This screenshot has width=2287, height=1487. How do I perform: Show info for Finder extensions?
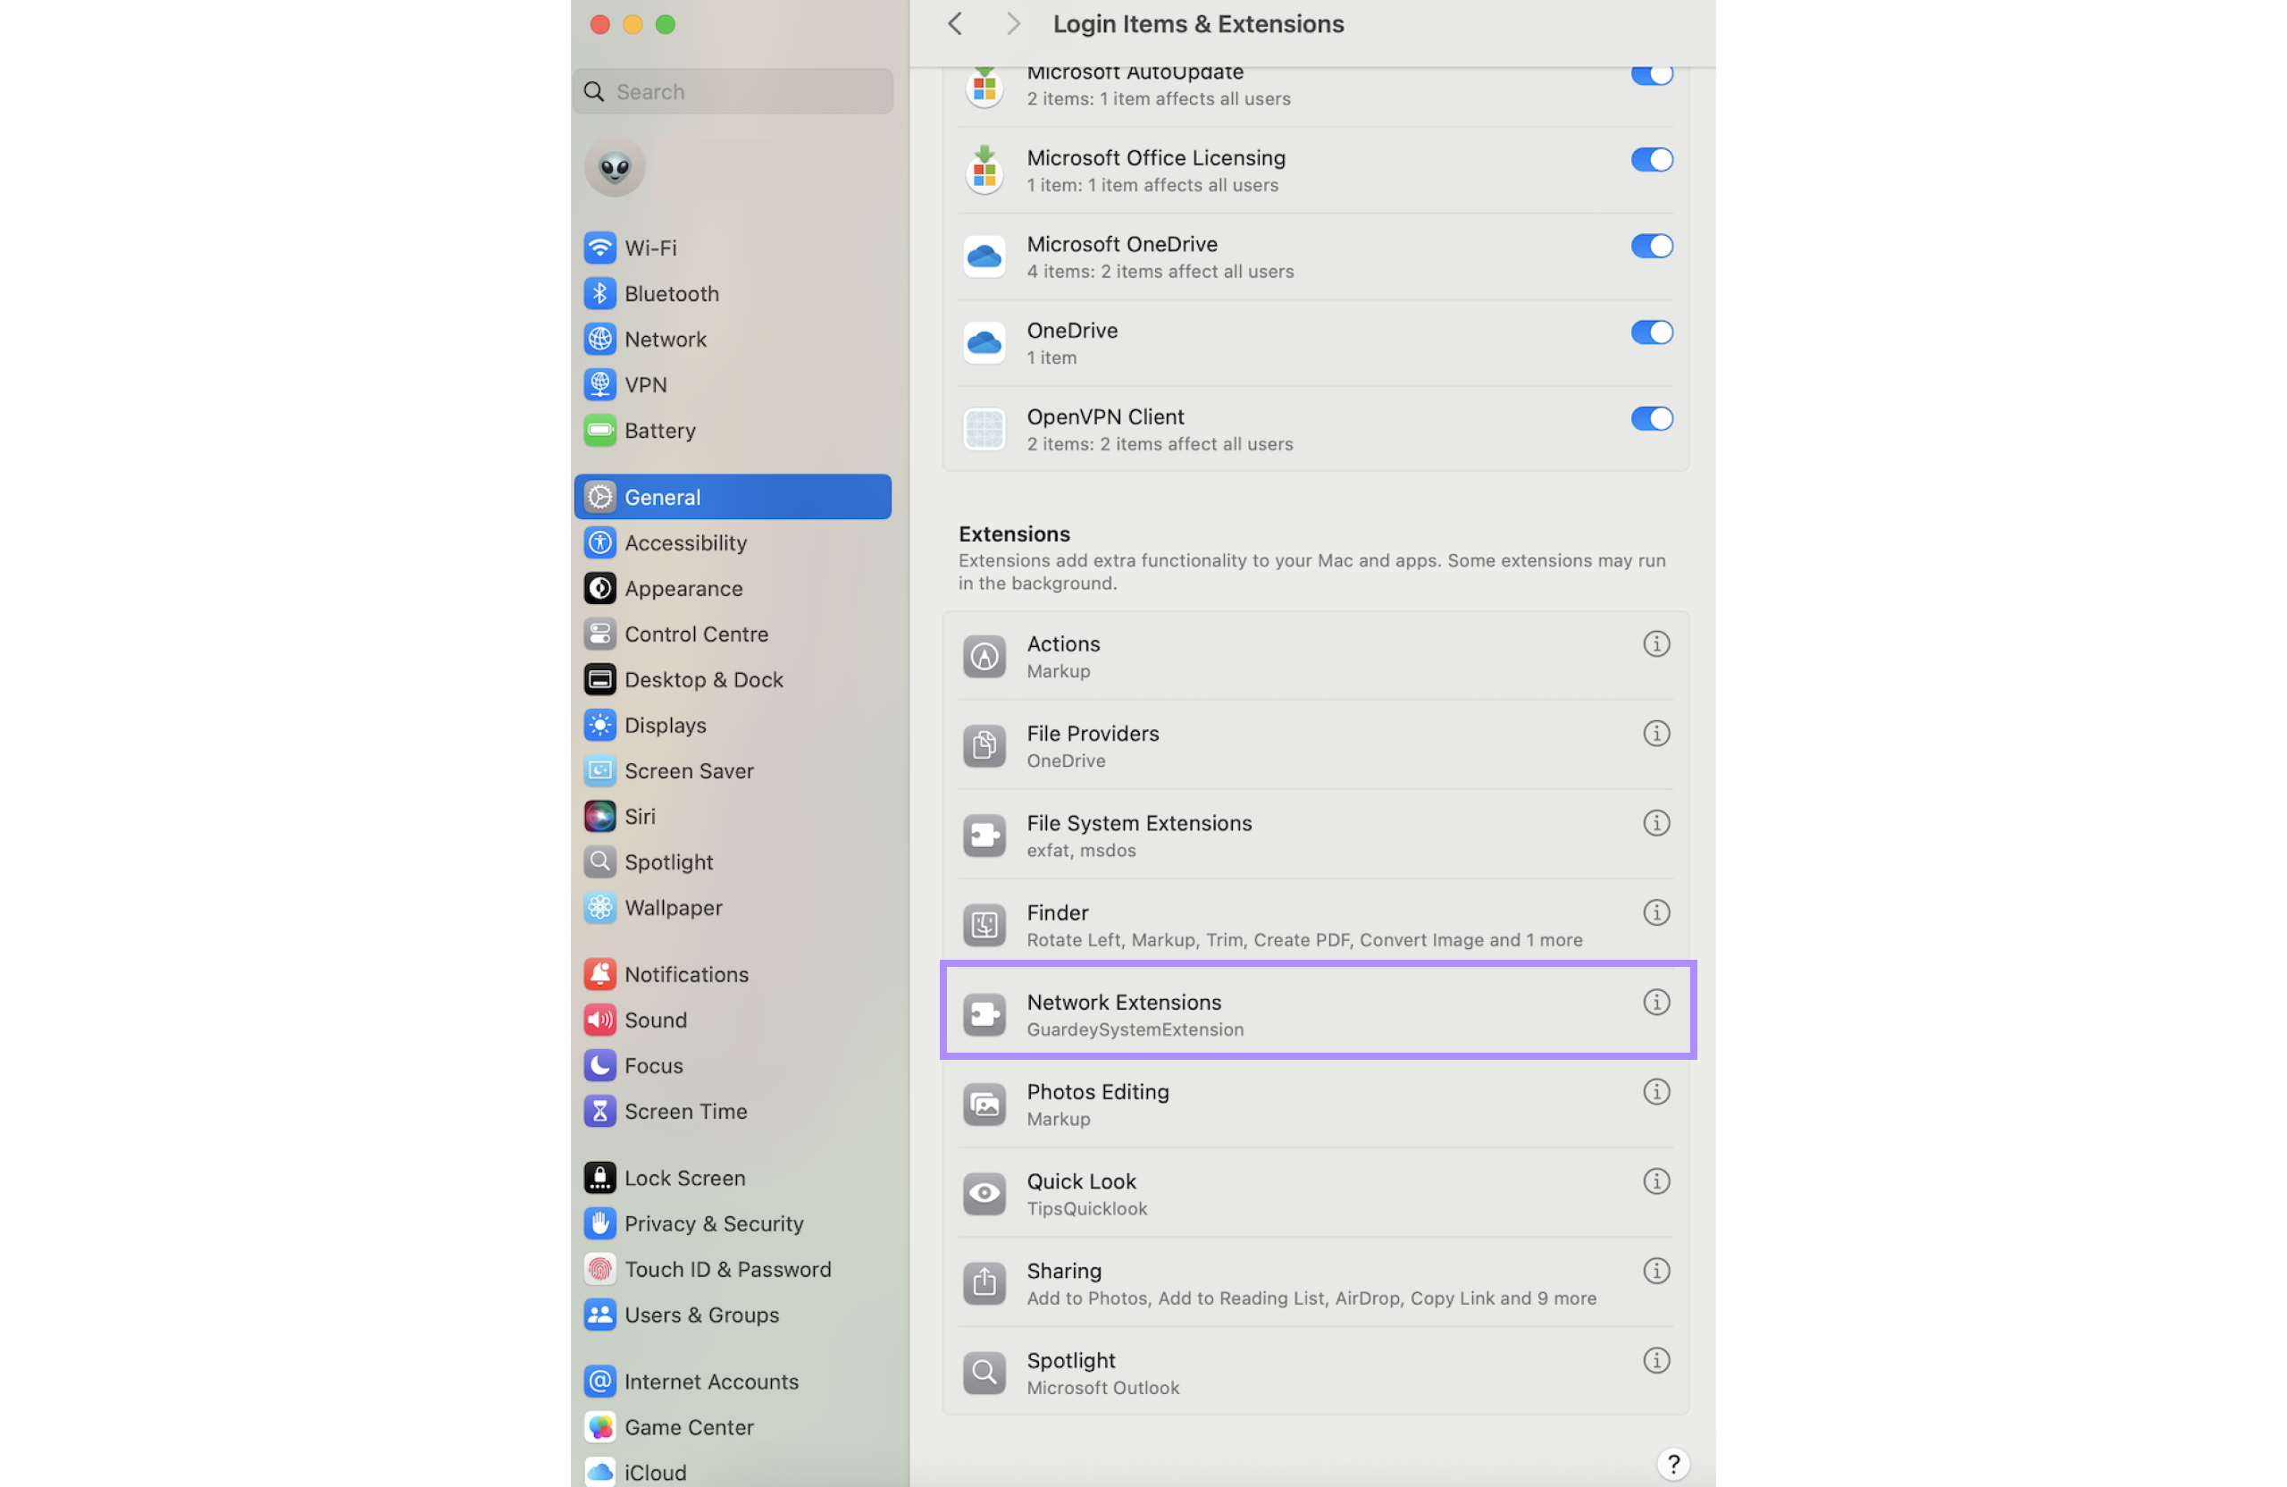[x=1655, y=912]
